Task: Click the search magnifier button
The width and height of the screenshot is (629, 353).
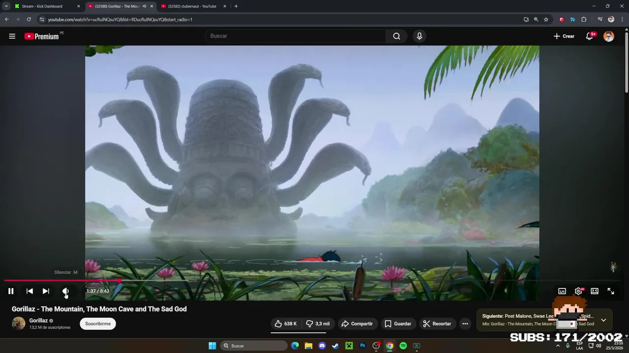Action: pos(397,36)
